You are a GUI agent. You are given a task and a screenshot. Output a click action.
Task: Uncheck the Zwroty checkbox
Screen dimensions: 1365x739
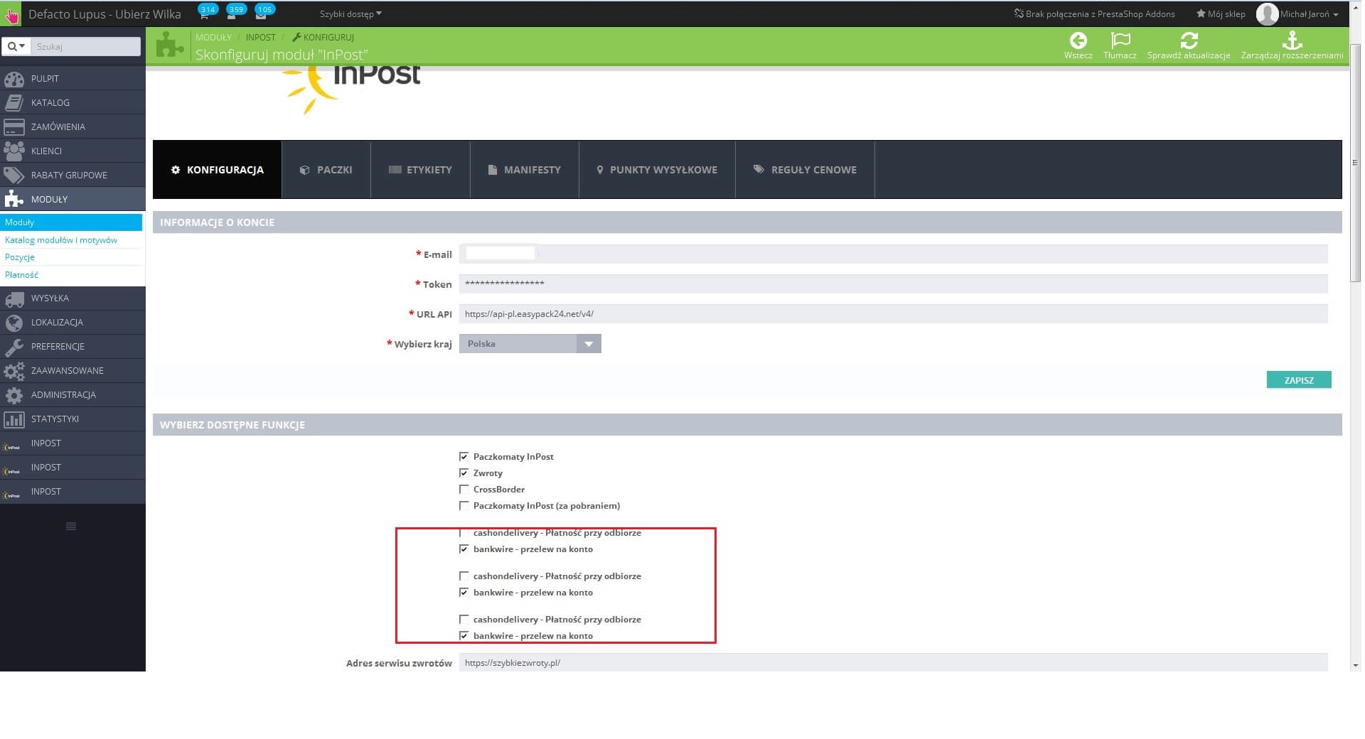(x=464, y=473)
